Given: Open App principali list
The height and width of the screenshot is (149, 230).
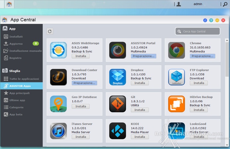Looking at the screenshot, I should click(x=17, y=93).
